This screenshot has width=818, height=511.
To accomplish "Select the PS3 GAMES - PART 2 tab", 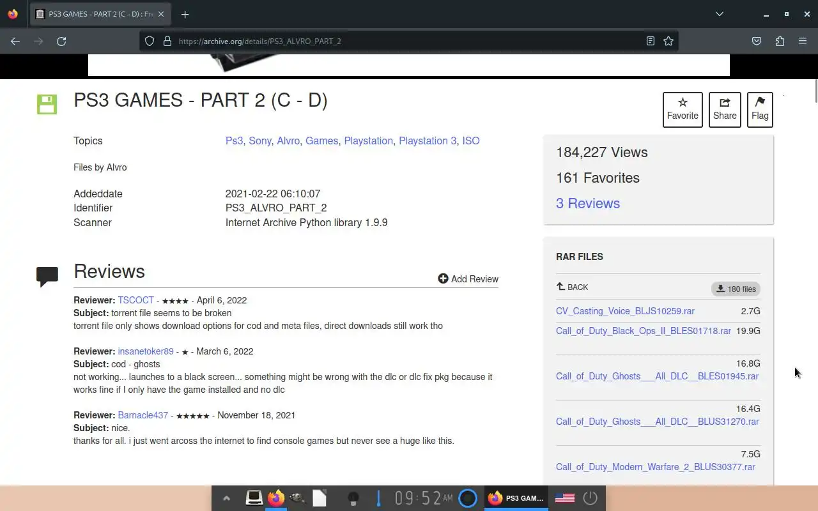I will pos(100,14).
